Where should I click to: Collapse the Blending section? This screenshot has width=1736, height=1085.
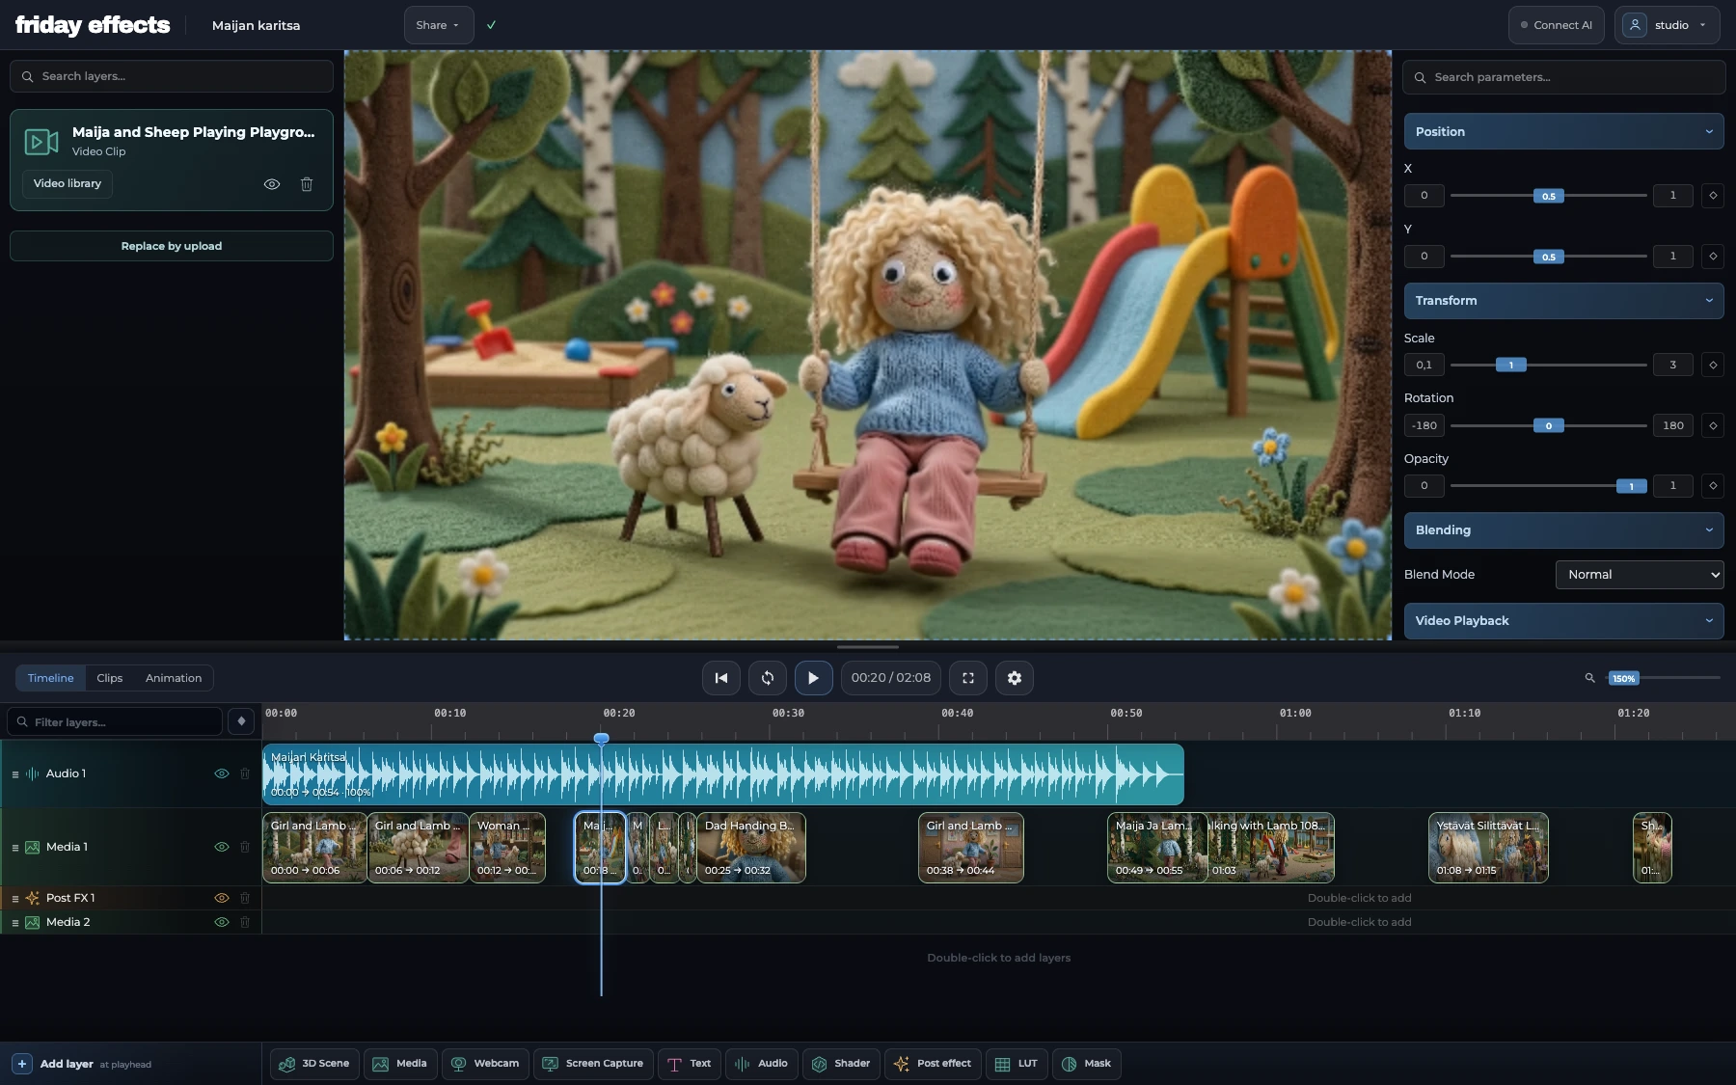click(x=1563, y=530)
